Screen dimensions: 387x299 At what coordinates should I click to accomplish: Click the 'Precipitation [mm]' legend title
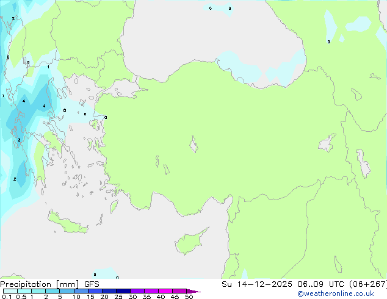(x=40, y=284)
